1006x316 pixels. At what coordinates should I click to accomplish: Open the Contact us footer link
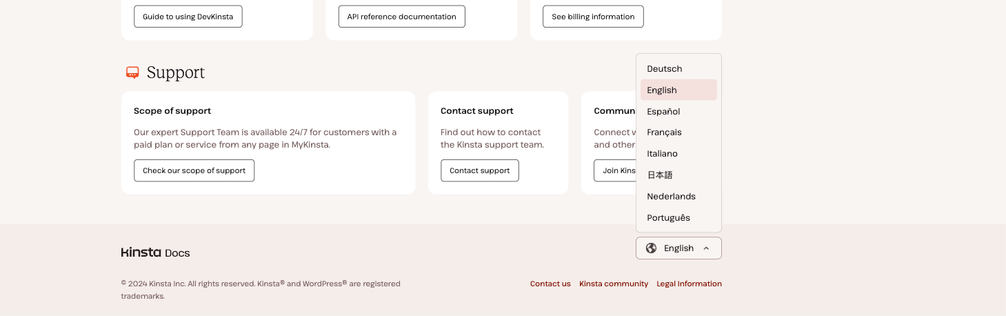click(550, 284)
